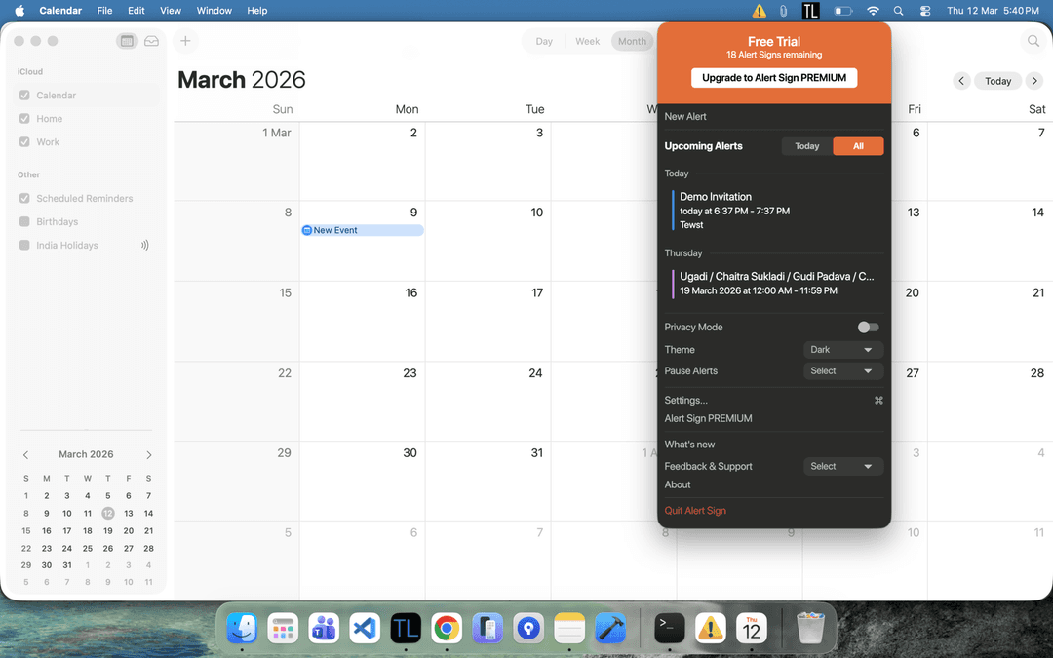Select the New Event on March 9

click(363, 230)
